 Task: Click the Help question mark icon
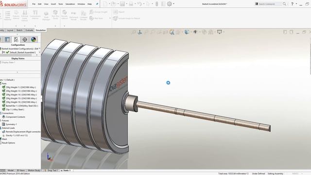point(292,4)
